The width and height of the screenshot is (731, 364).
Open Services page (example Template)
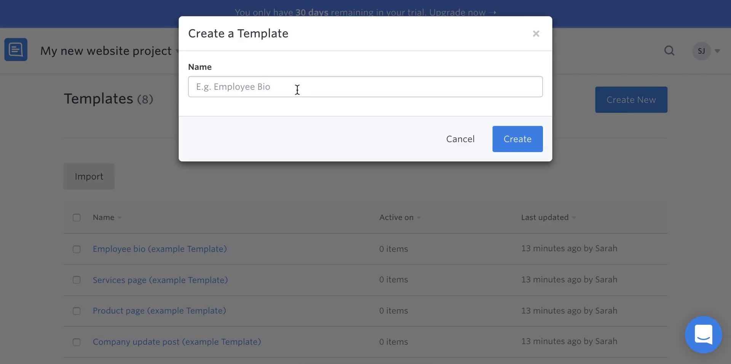coord(160,280)
